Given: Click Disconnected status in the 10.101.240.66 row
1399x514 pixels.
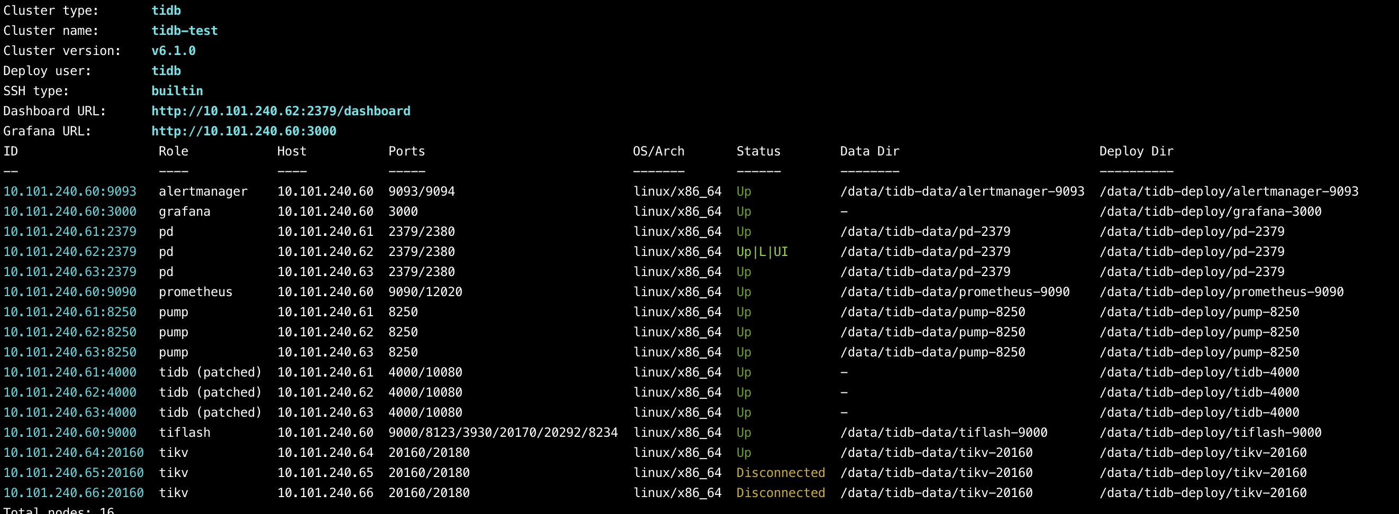Looking at the screenshot, I should click(x=780, y=493).
